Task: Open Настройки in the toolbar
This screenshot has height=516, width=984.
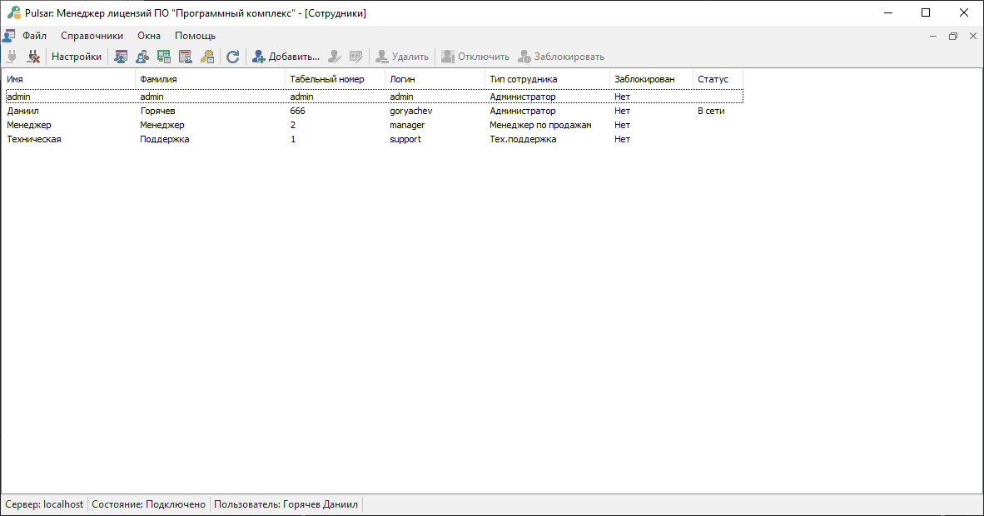Action: (x=77, y=57)
